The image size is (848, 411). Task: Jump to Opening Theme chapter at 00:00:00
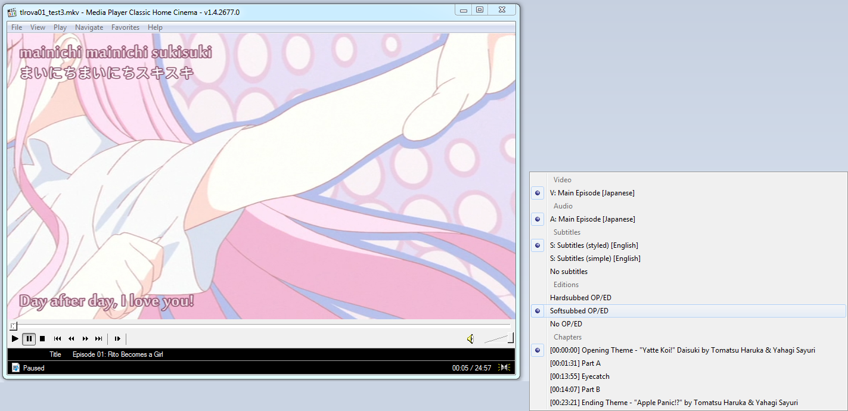688,350
